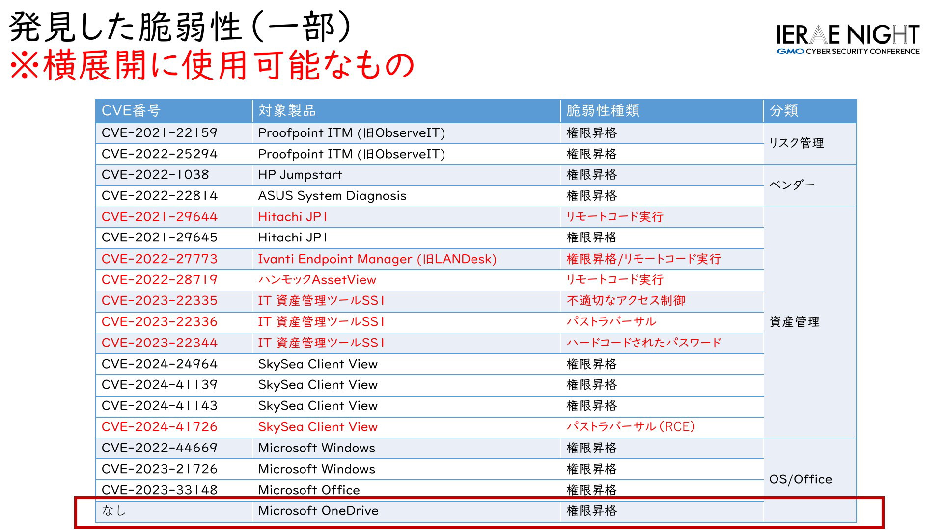
Task: Click the CVE-2023-33148 cell
Action: [x=174, y=490]
